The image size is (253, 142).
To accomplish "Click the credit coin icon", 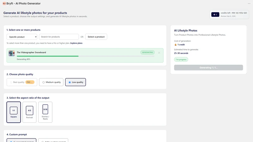I will tap(176, 44).
